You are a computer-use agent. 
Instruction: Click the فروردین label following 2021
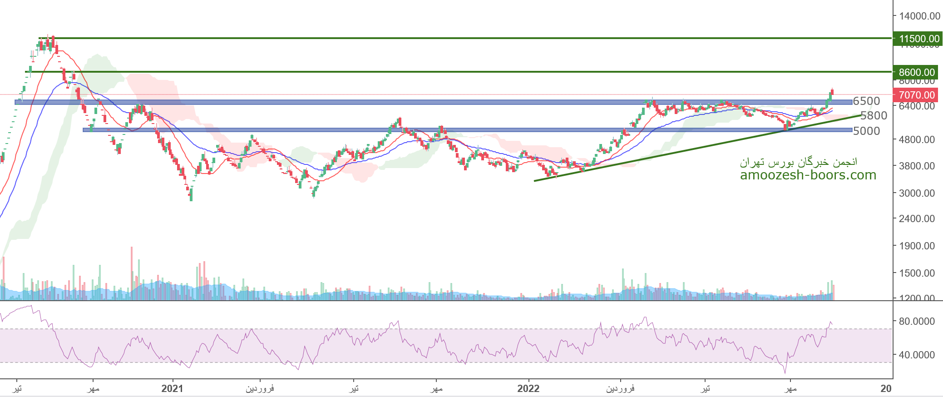(260, 388)
